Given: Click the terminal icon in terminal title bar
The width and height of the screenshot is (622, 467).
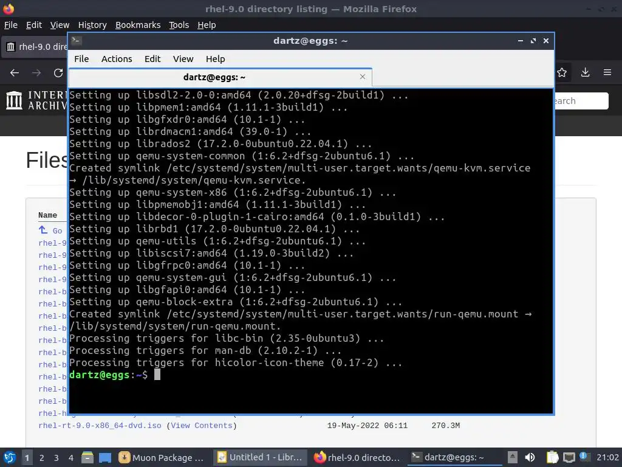Looking at the screenshot, I should [x=76, y=41].
